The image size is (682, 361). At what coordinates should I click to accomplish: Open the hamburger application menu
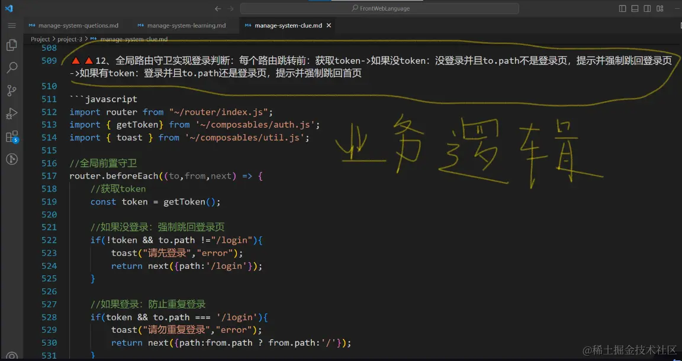pos(12,25)
